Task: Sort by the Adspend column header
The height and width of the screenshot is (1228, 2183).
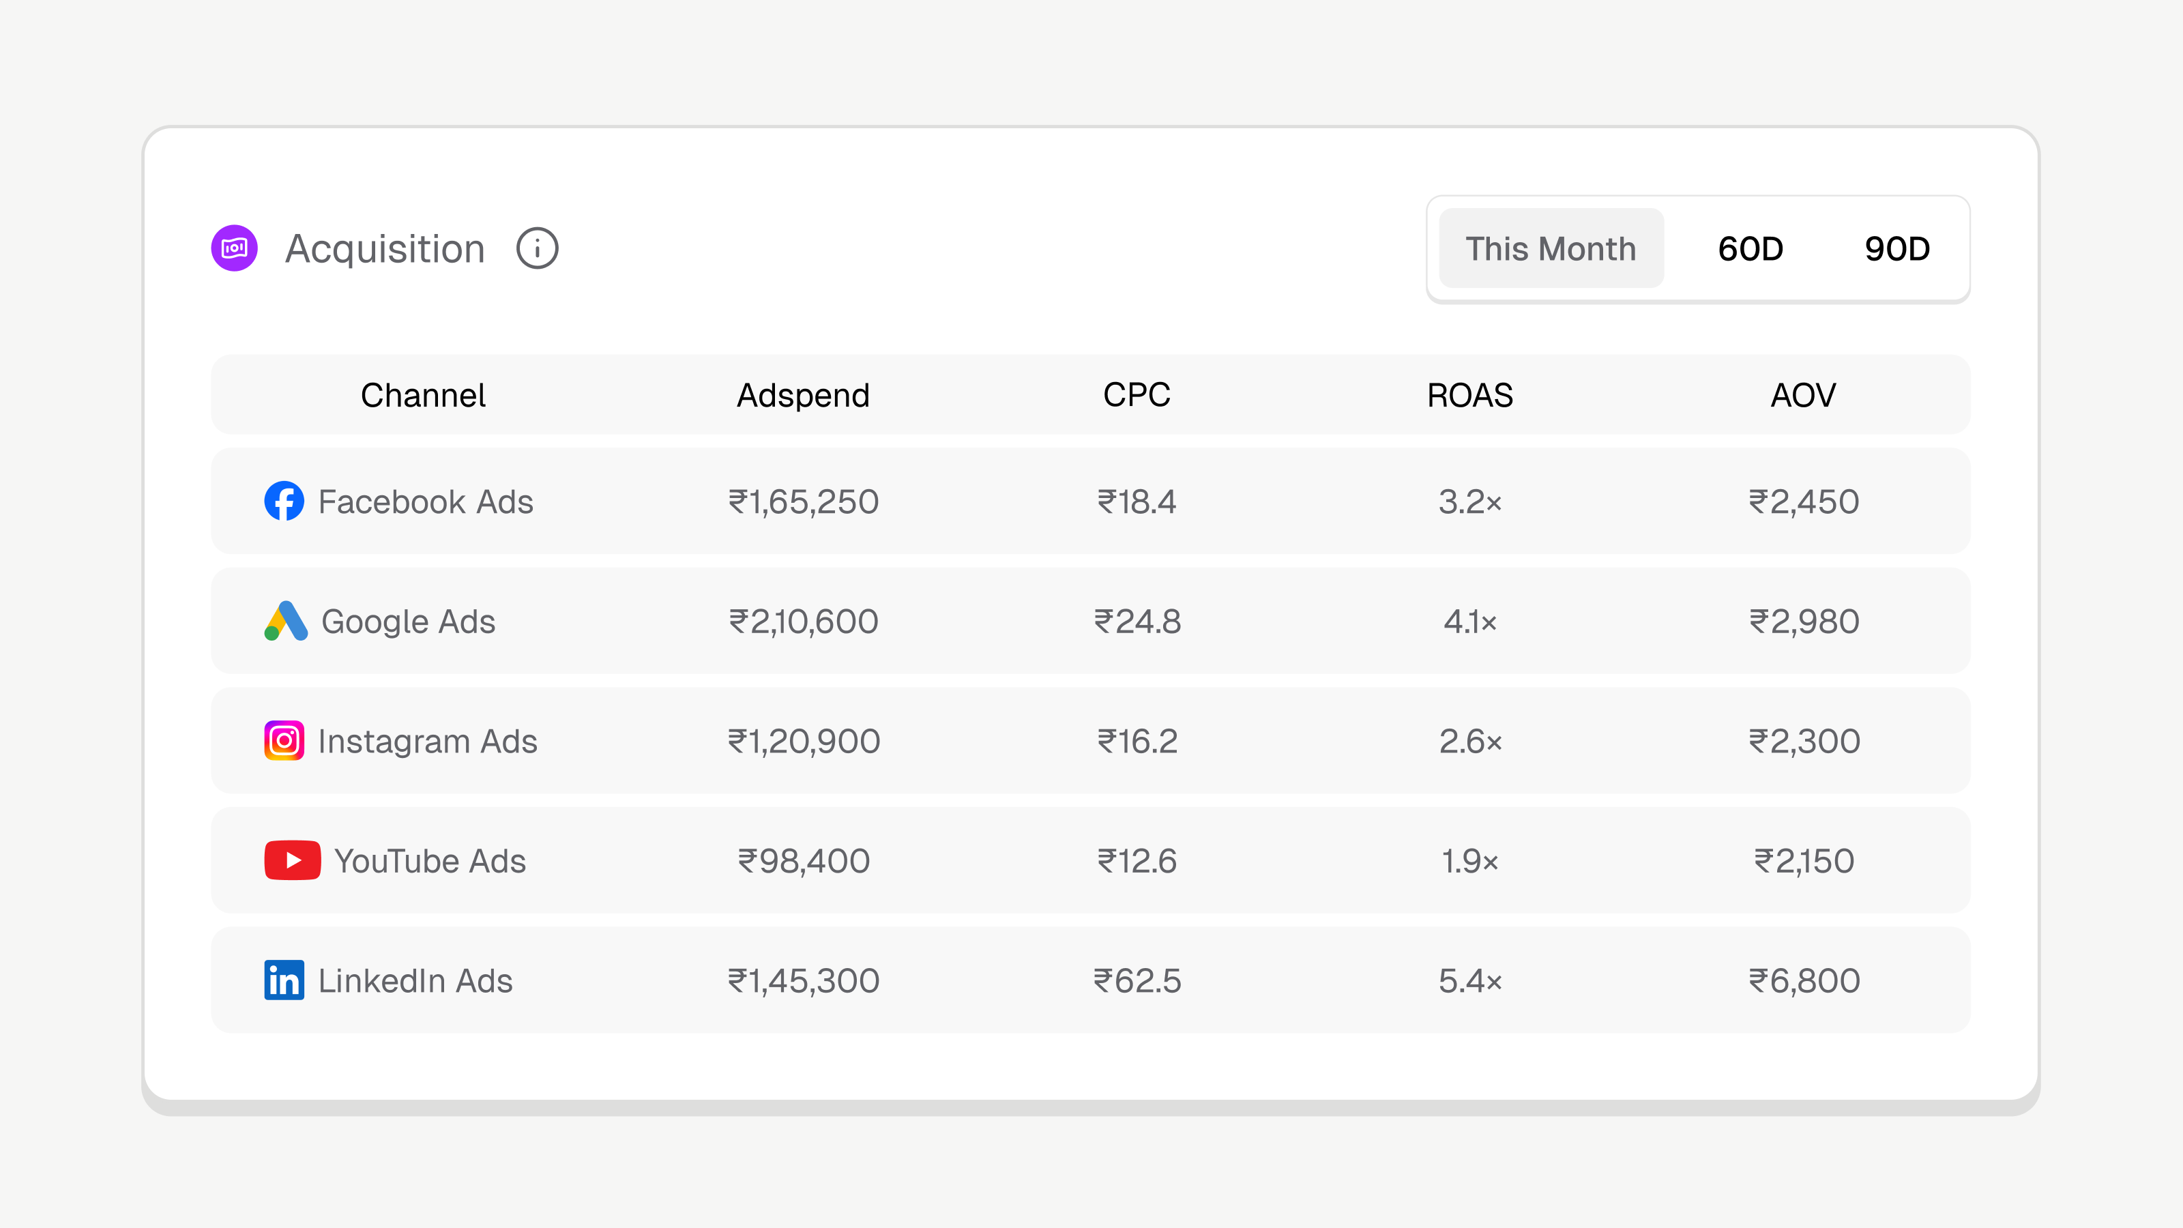Action: click(802, 395)
